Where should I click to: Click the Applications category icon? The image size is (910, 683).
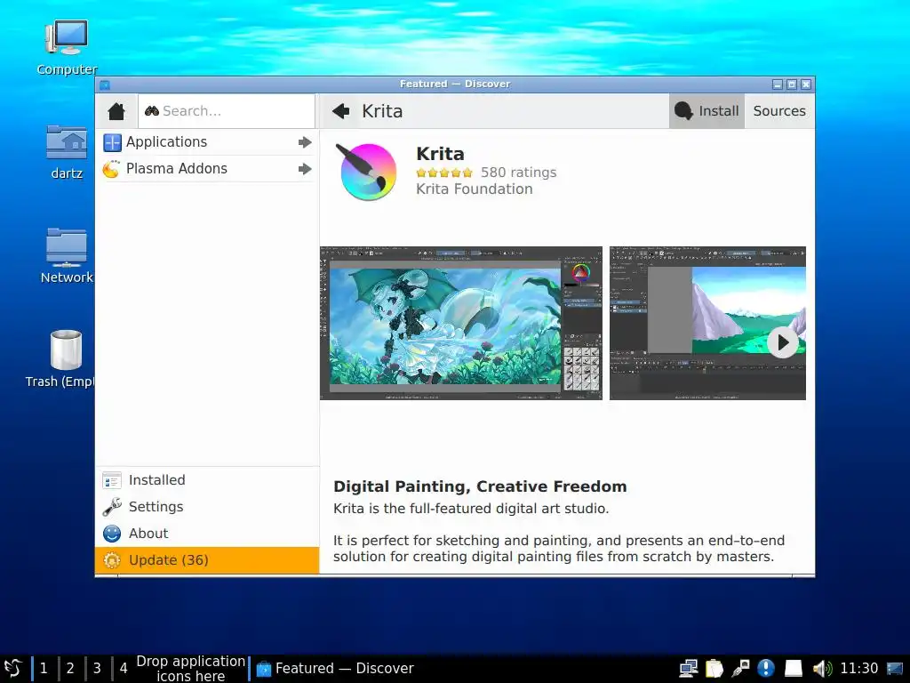click(112, 142)
